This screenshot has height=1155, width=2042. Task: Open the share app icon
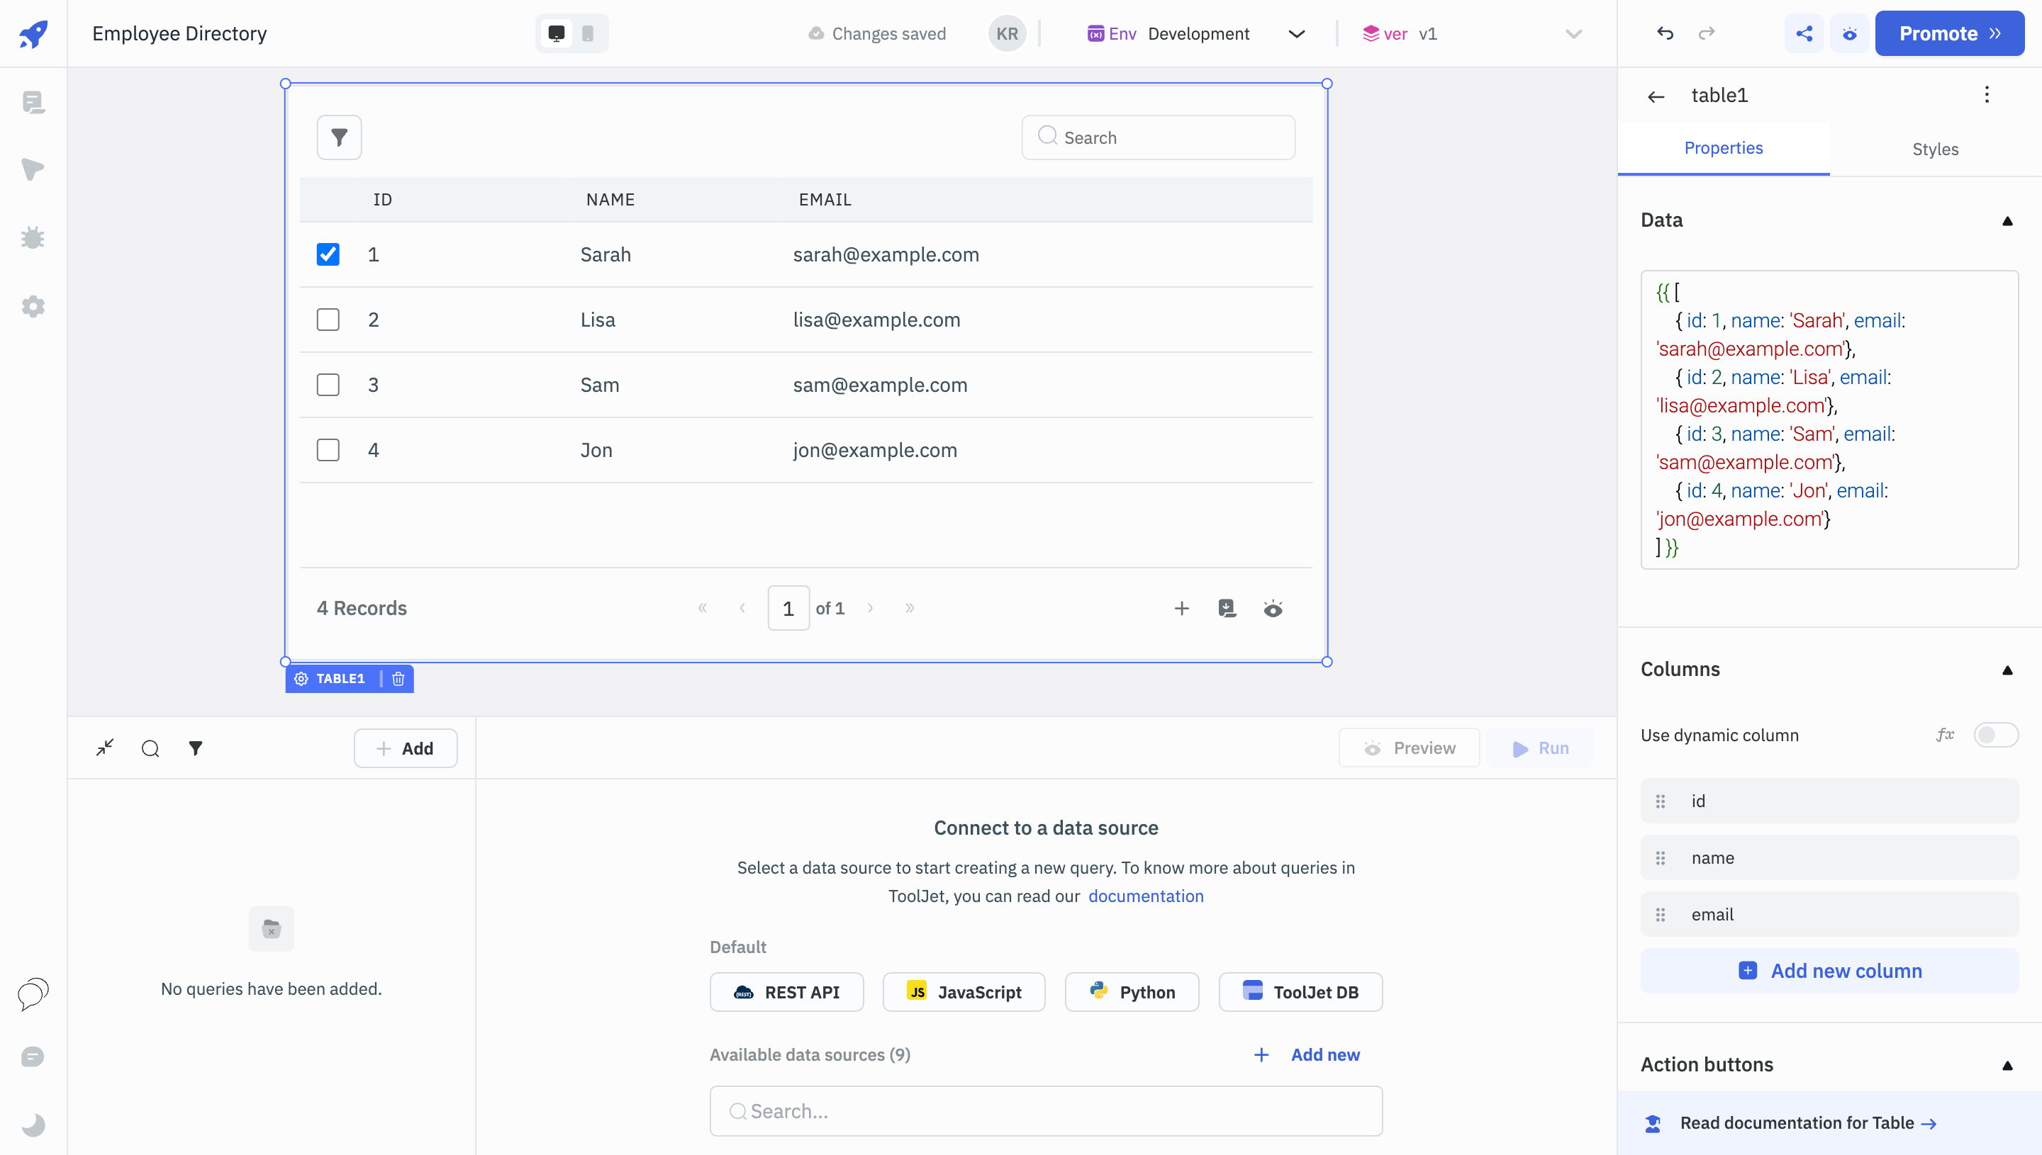[1804, 33]
